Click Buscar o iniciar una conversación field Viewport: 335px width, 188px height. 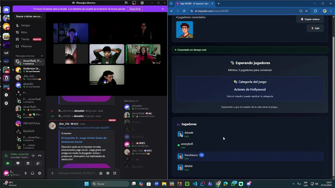(29, 16)
